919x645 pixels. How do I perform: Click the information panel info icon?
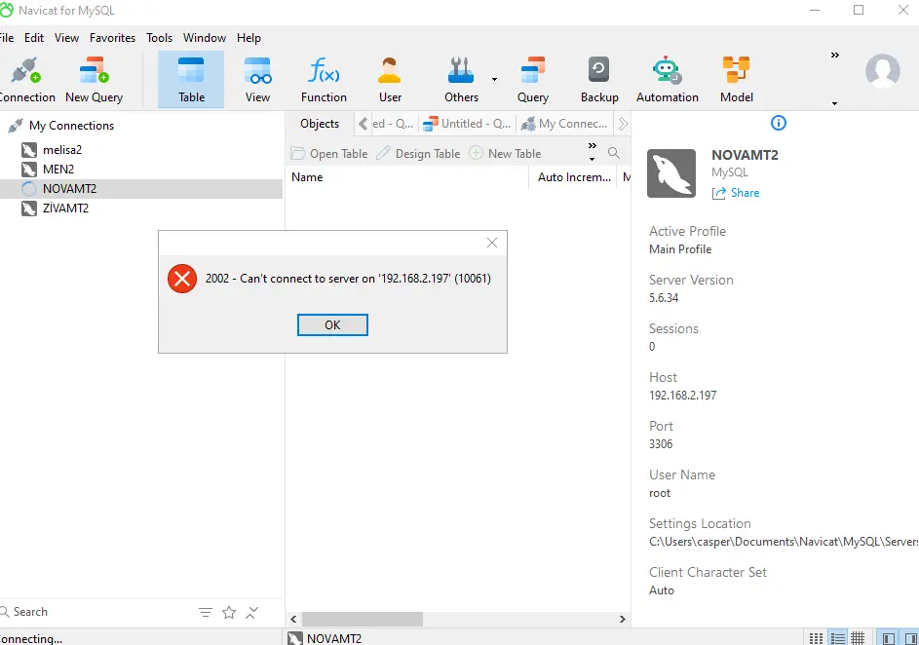click(x=779, y=123)
